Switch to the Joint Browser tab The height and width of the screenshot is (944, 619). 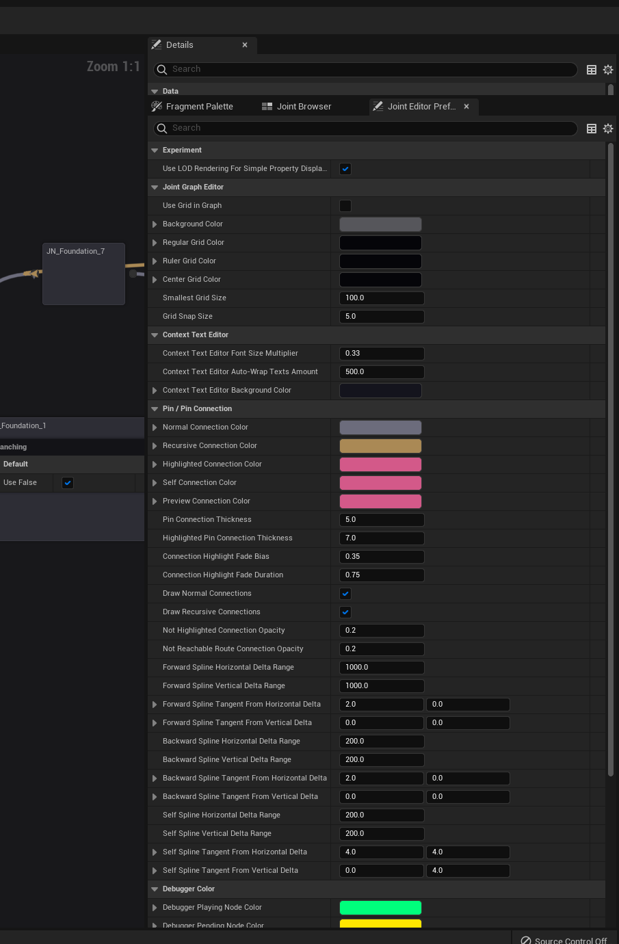tap(304, 107)
